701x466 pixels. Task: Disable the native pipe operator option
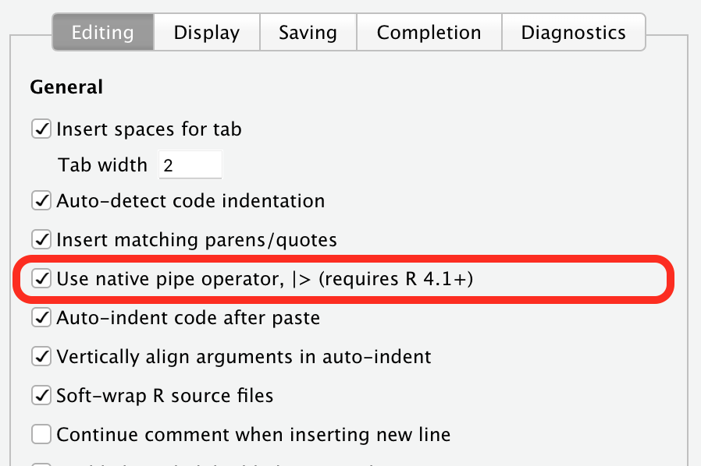click(41, 278)
